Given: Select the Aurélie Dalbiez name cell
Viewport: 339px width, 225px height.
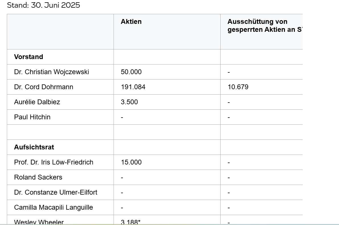Looking at the screenshot, I should click(x=37, y=102).
